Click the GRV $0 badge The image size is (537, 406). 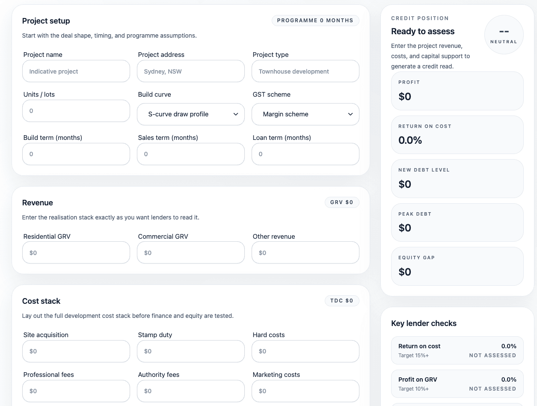(x=342, y=202)
